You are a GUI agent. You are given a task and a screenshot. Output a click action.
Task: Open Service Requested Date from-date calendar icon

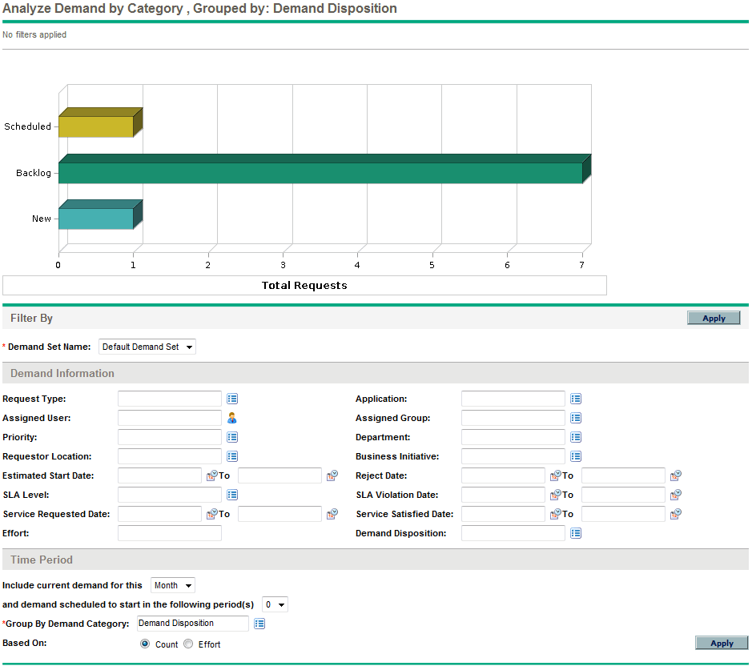[212, 514]
